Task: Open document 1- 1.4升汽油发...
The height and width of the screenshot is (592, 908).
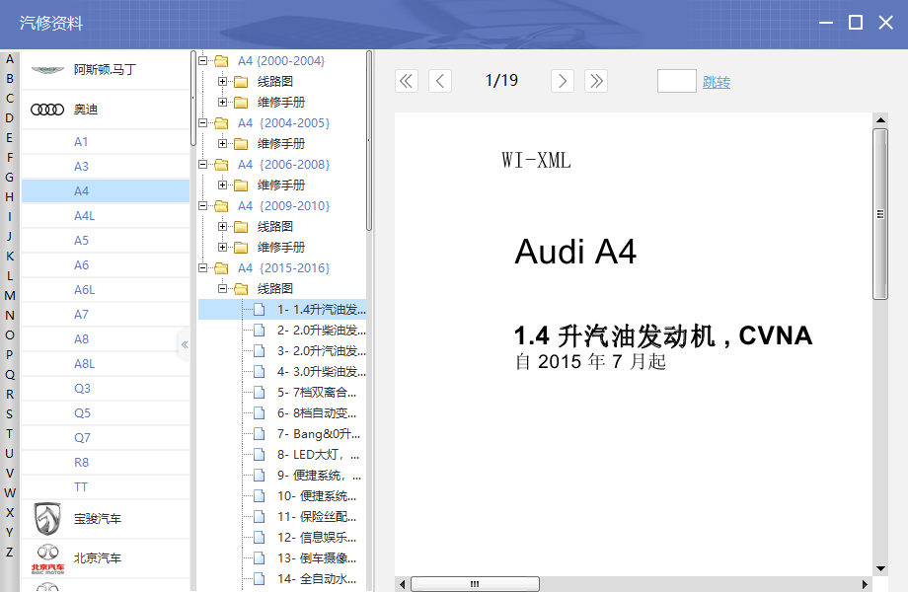Action: tap(322, 310)
